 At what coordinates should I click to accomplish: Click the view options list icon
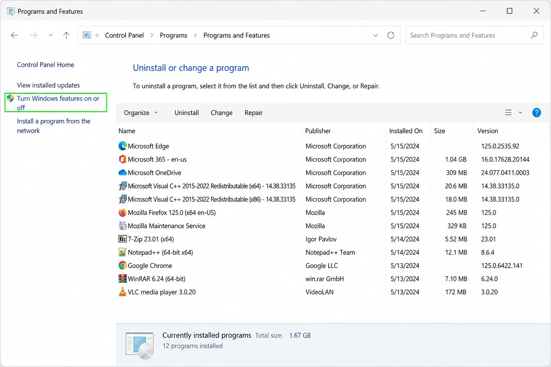click(508, 113)
